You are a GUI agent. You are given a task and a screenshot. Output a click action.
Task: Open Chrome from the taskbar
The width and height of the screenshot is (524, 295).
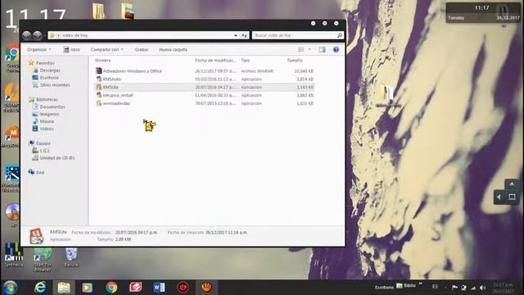point(111,288)
